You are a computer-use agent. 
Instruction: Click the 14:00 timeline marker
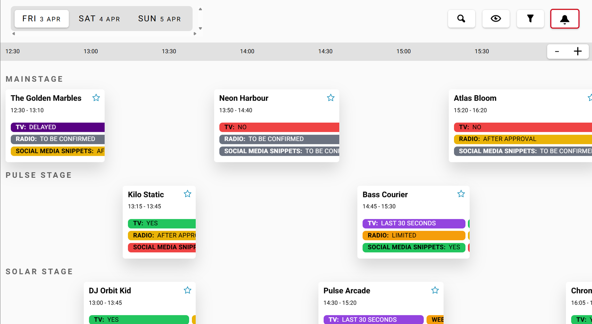[247, 51]
